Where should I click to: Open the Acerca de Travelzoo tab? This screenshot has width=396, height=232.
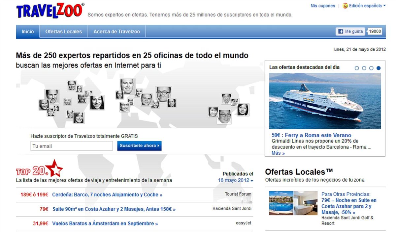(116, 32)
